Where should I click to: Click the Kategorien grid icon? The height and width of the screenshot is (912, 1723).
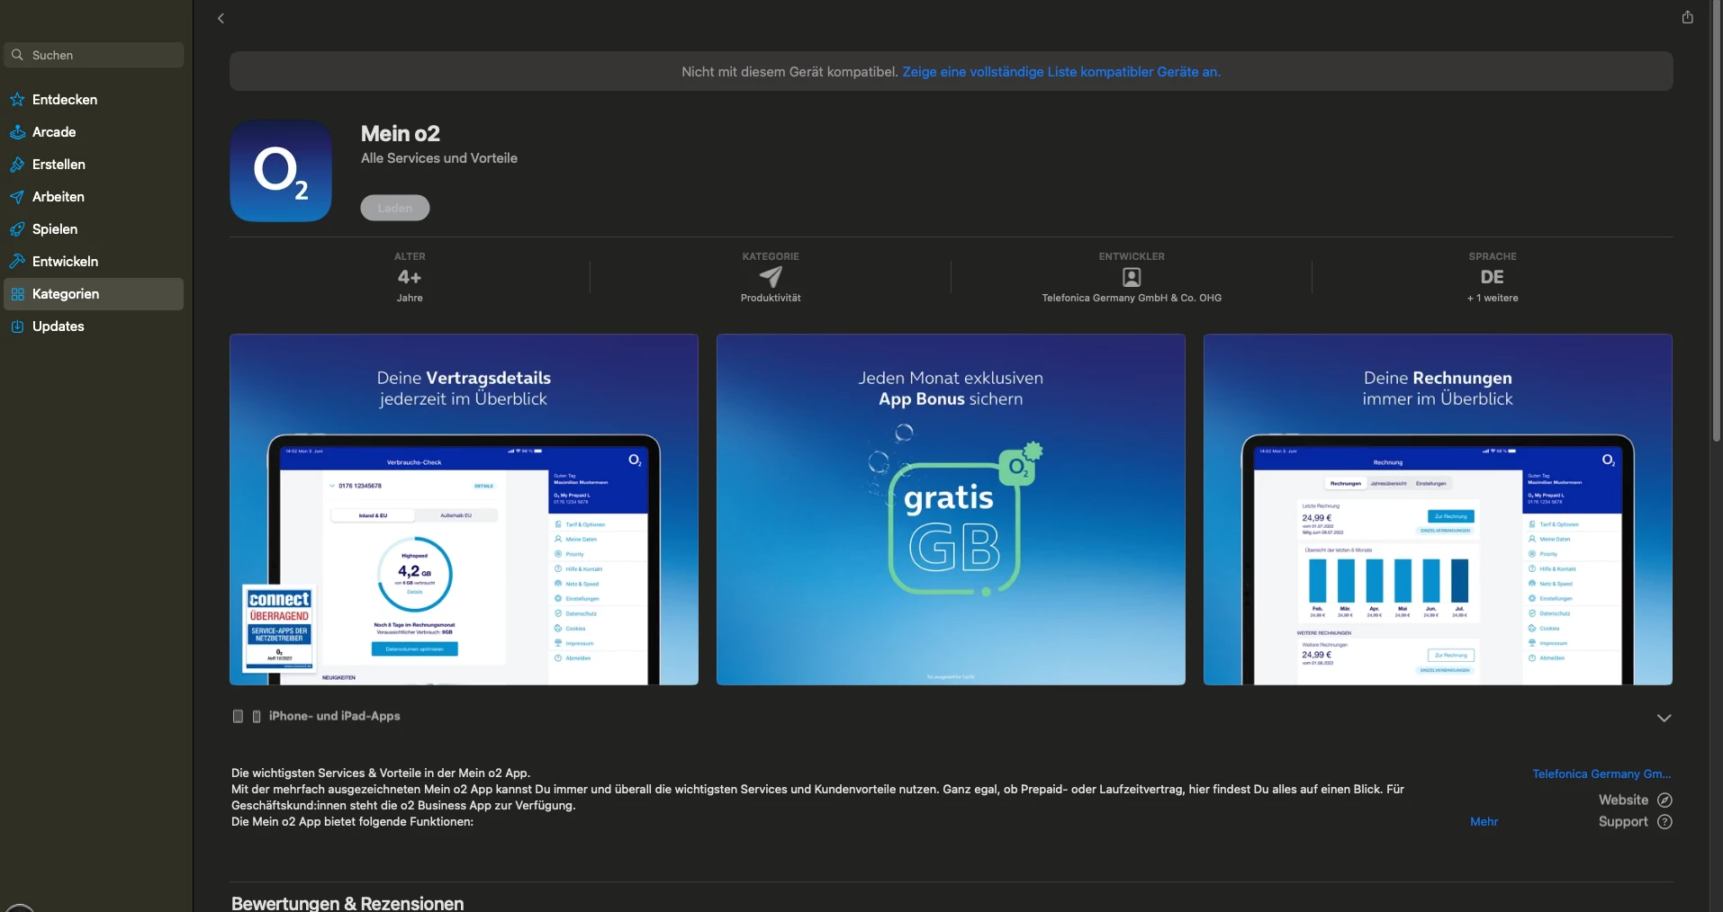pos(17,294)
